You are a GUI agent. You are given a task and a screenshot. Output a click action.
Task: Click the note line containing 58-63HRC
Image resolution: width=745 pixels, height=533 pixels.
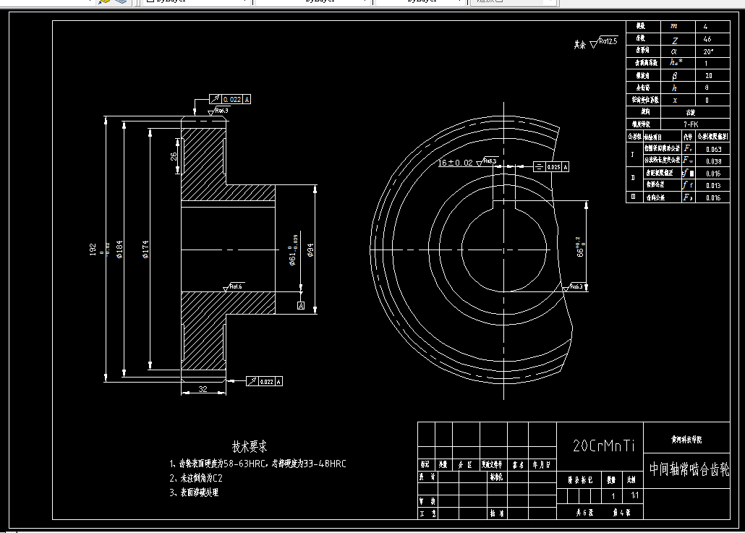pyautogui.click(x=258, y=464)
